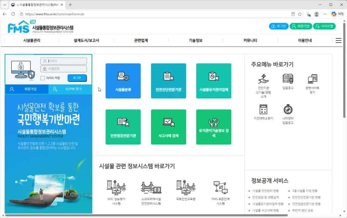Open the 안전점검전문기관 tile

[x=123, y=127]
